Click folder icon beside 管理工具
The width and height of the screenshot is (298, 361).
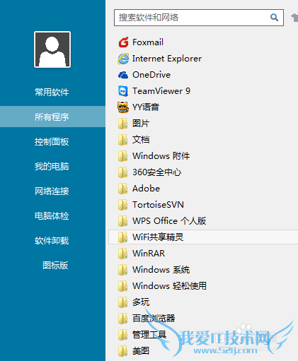coord(123,335)
